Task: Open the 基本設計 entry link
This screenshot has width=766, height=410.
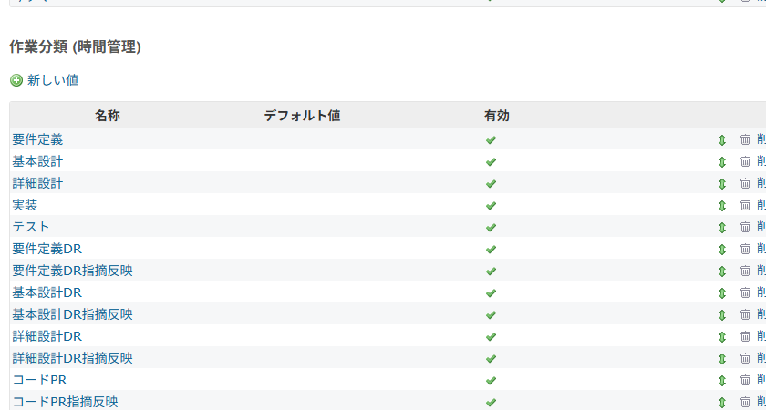Action: tap(37, 161)
